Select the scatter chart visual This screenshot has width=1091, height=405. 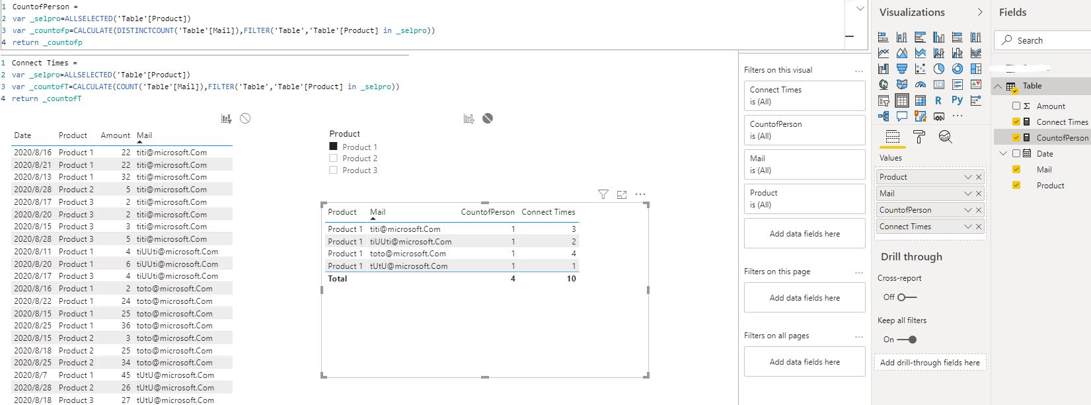click(x=920, y=68)
